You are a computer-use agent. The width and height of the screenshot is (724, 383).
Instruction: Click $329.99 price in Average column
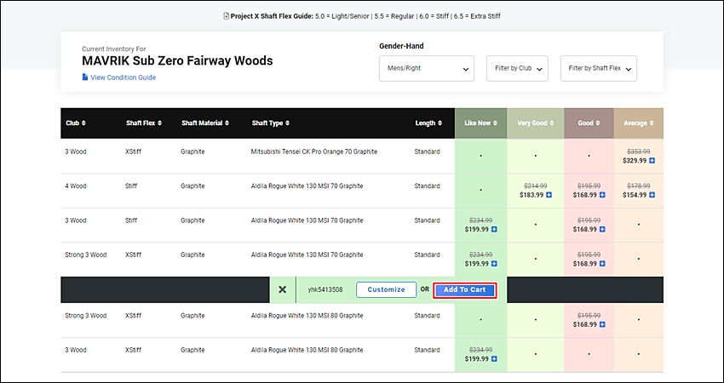pyautogui.click(x=635, y=161)
